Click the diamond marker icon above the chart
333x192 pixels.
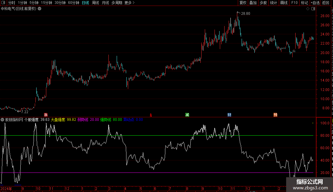click(x=308, y=9)
